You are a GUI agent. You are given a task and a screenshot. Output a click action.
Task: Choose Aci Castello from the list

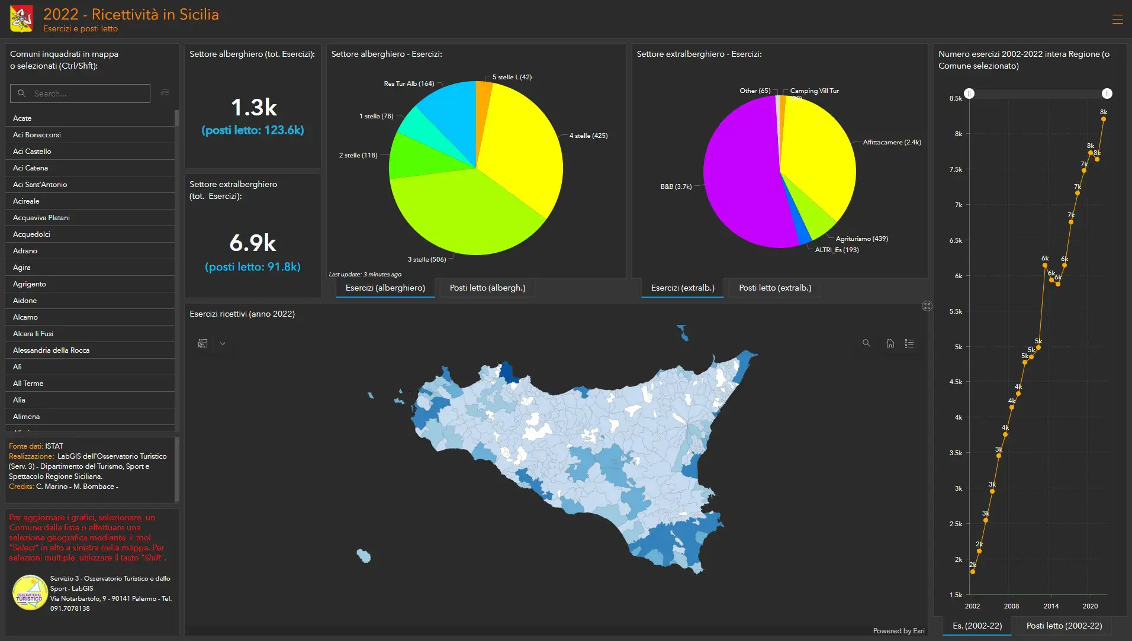point(32,152)
